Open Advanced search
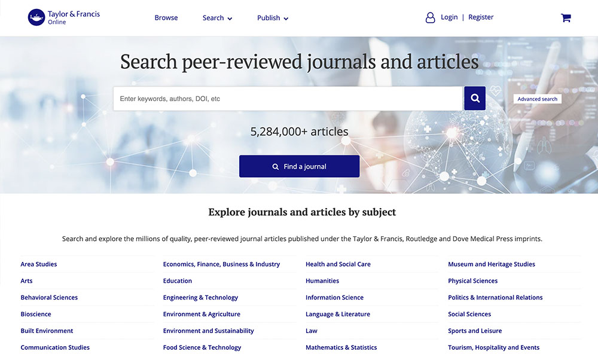 [537, 99]
